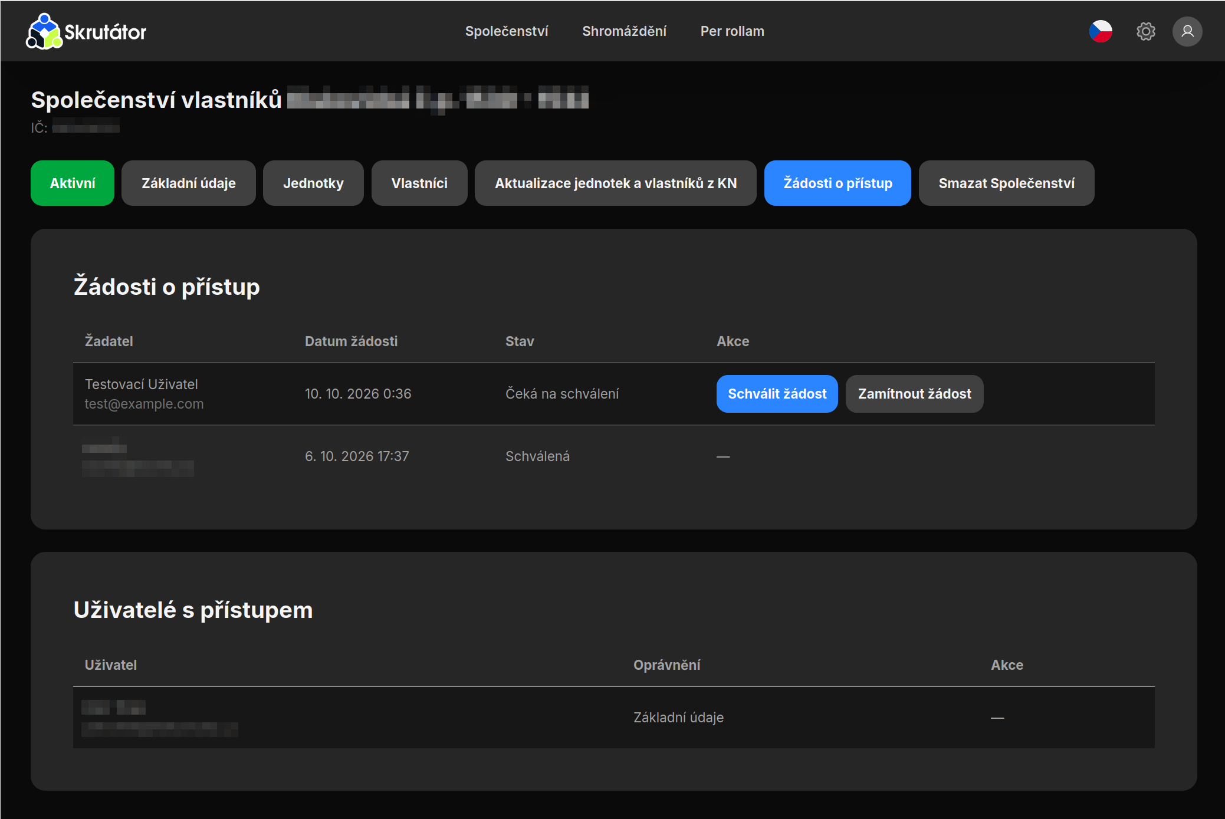Switch to the Jednotky tab

(x=313, y=183)
